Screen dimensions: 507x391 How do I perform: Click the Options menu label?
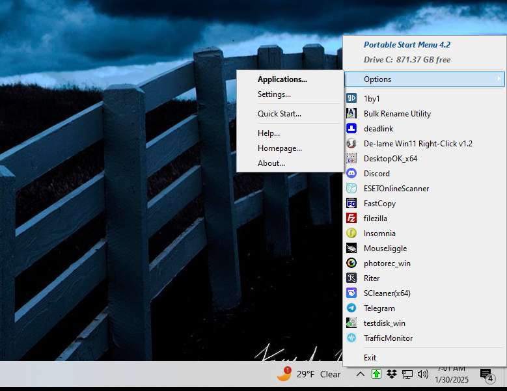point(377,79)
